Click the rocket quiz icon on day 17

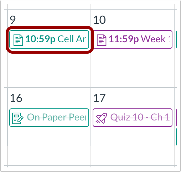click(x=102, y=118)
